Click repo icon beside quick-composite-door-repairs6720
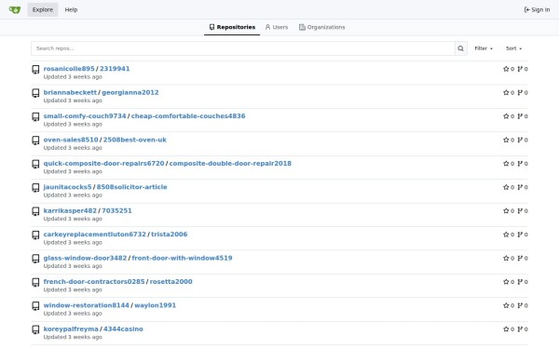The width and height of the screenshot is (559, 349). [x=35, y=164]
